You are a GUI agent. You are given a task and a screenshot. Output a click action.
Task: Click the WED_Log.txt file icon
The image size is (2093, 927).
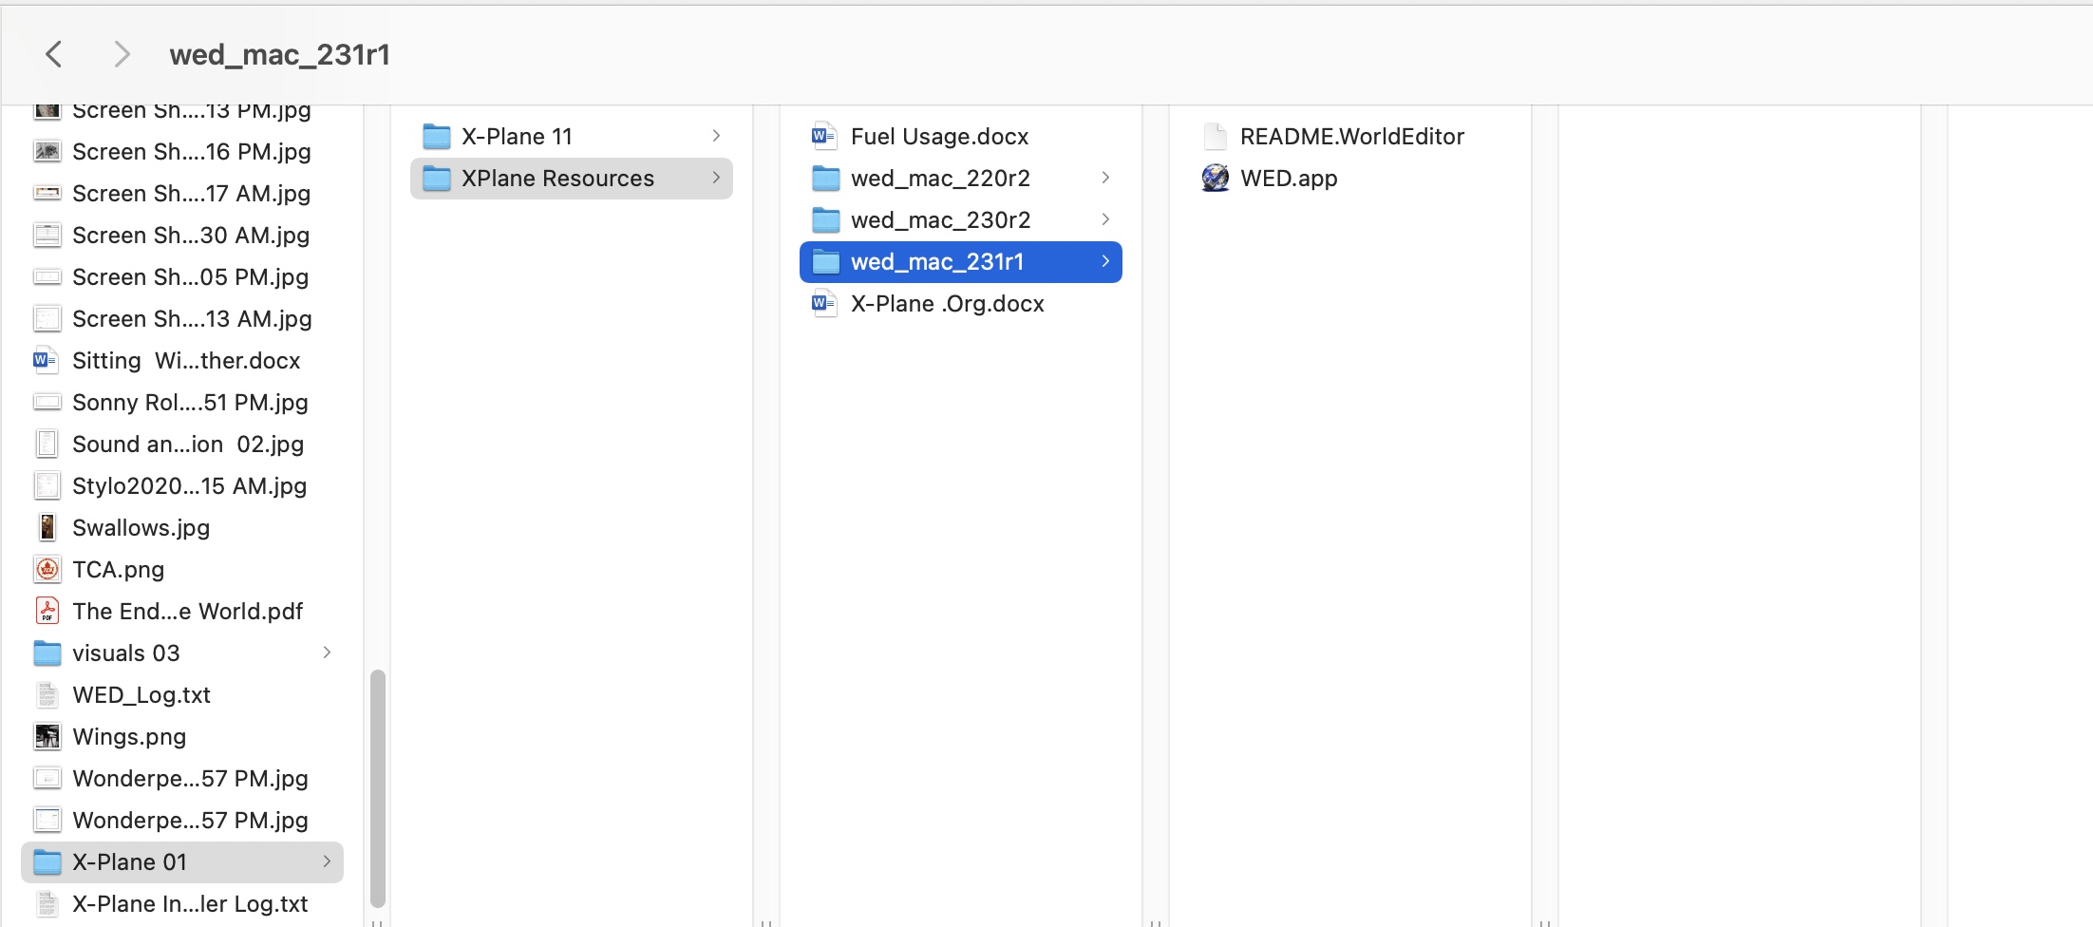point(47,694)
